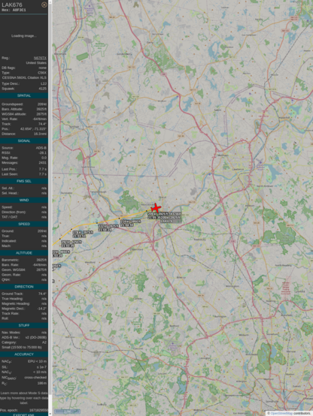Screen dimensions: 313x416
Task: Click the purple airport icon near Bedford
Action: 172,344
